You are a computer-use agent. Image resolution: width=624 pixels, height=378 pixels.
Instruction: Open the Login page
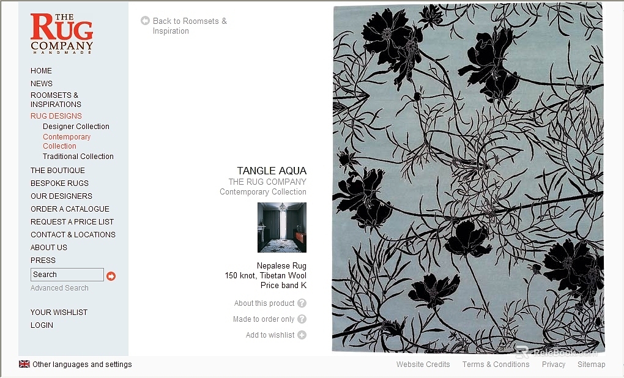[x=42, y=325]
